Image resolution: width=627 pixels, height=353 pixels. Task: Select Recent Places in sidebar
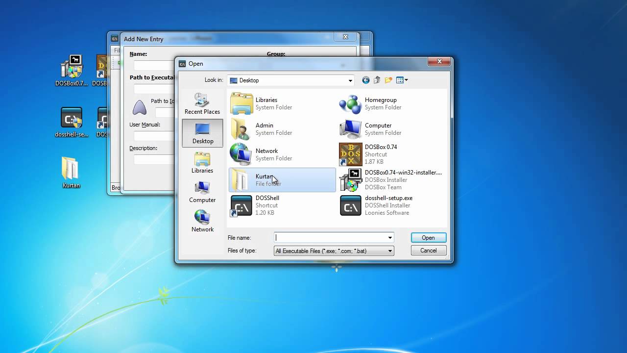202,103
